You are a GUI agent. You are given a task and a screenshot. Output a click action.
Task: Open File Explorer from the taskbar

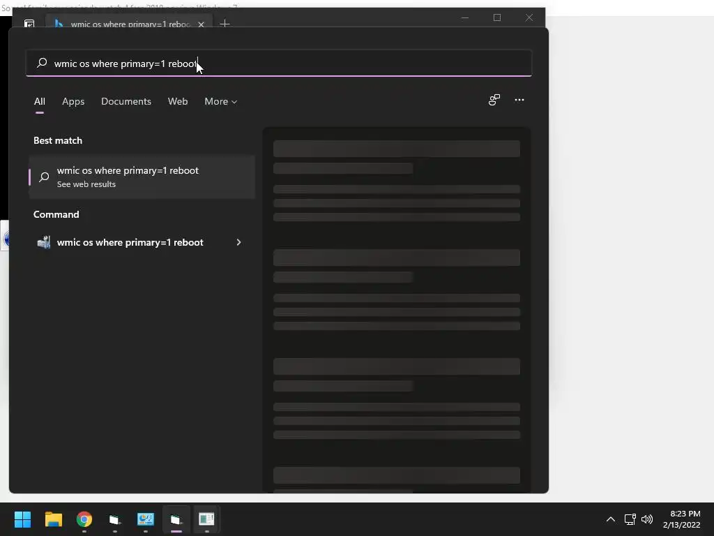pos(53,519)
